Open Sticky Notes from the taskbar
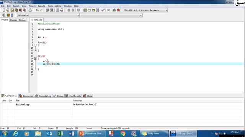 tap(154, 134)
